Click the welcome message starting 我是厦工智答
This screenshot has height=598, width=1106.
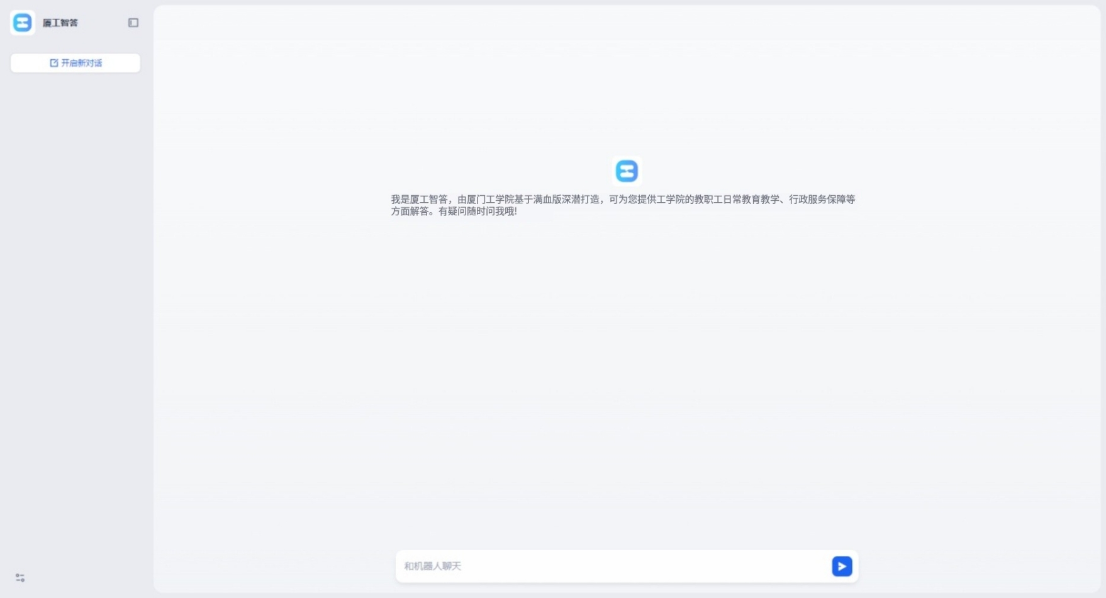tap(623, 205)
